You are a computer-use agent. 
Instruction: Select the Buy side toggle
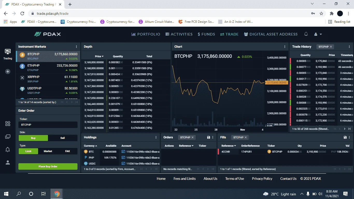tap(33, 138)
